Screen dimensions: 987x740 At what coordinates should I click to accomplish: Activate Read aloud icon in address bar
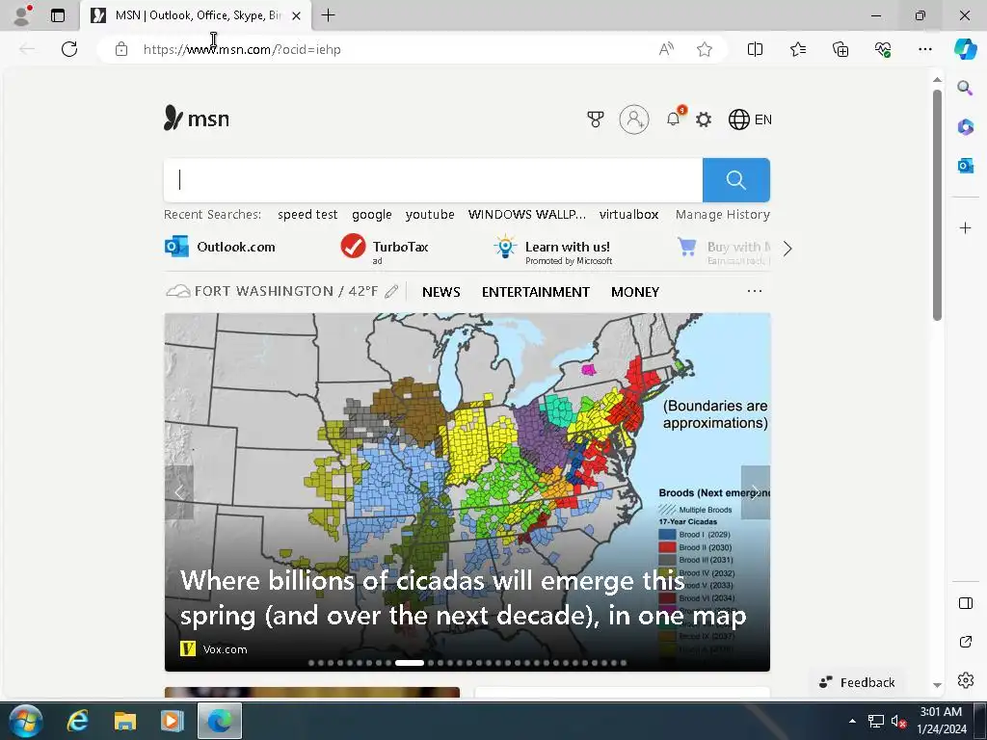[x=666, y=49]
